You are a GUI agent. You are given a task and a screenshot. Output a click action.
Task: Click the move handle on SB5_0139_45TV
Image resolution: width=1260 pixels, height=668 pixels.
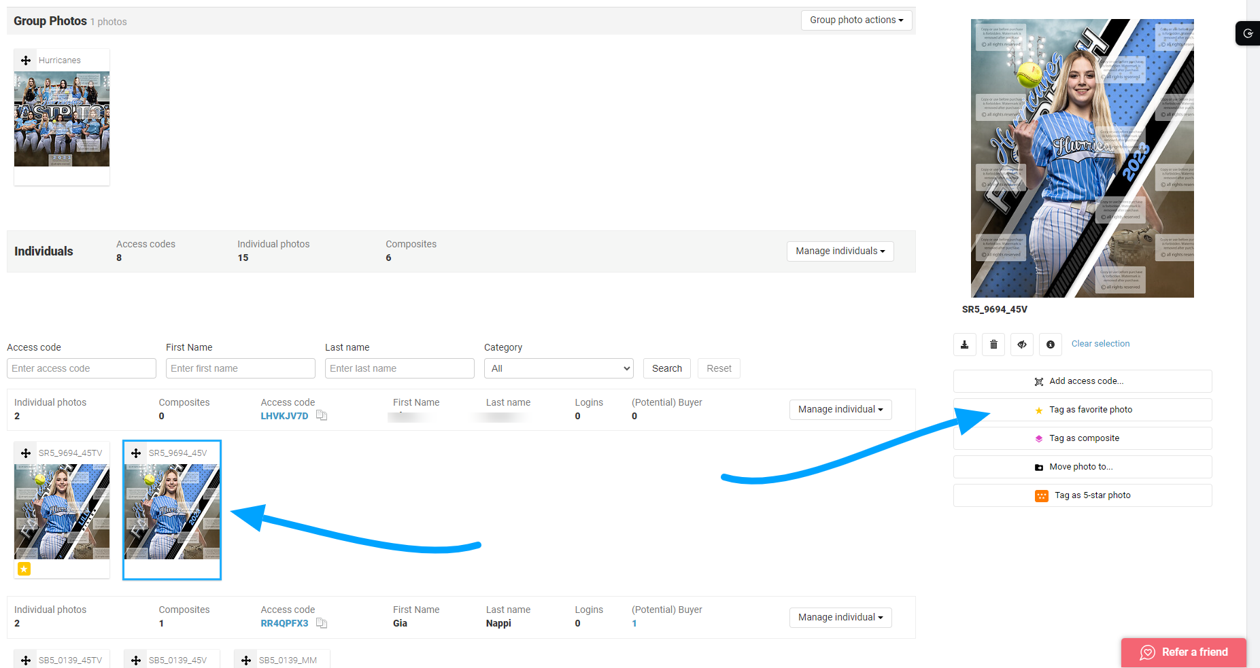26,661
